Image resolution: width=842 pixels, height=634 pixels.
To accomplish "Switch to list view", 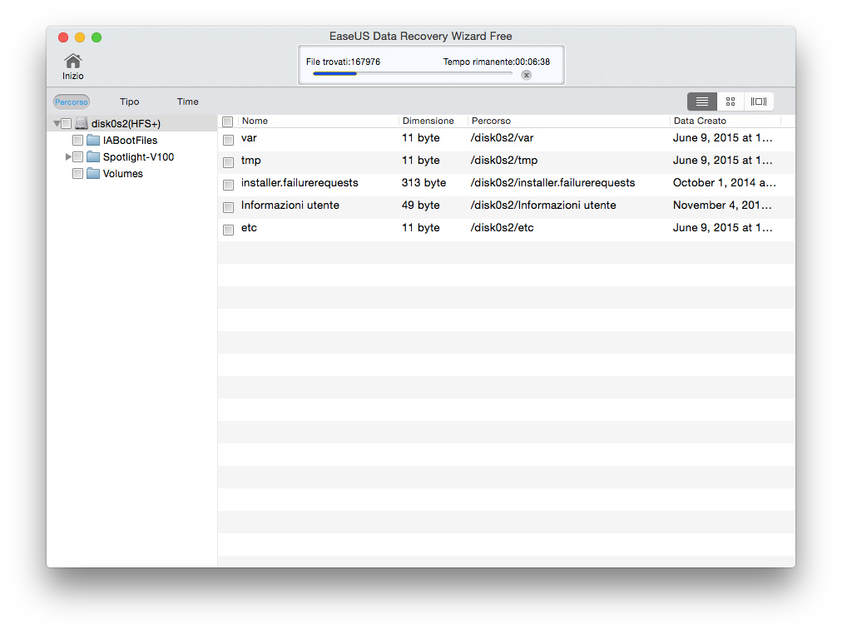I will click(x=701, y=102).
